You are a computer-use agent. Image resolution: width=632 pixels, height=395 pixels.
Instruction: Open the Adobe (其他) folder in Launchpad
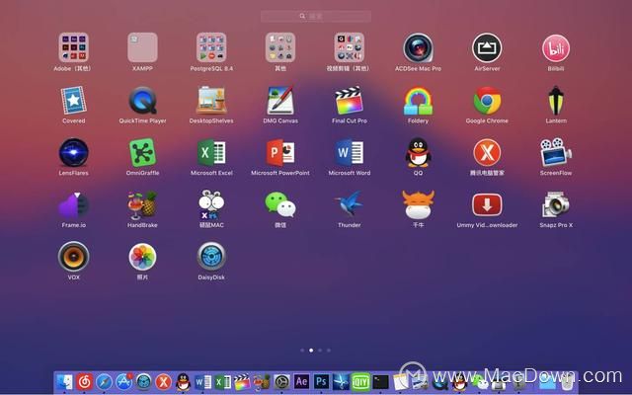(x=73, y=47)
